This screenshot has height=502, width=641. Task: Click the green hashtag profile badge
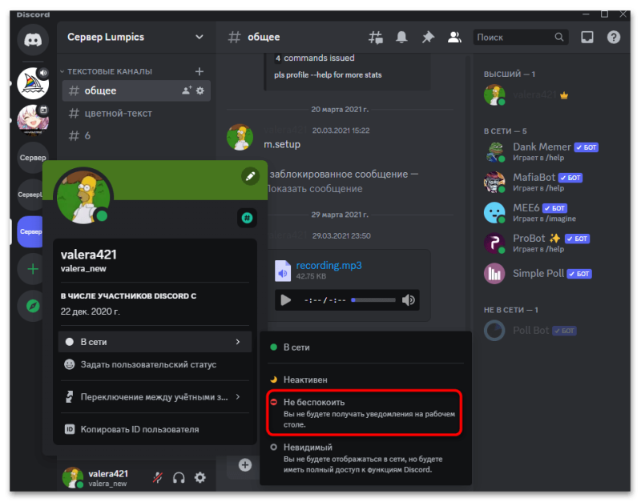[x=247, y=218]
